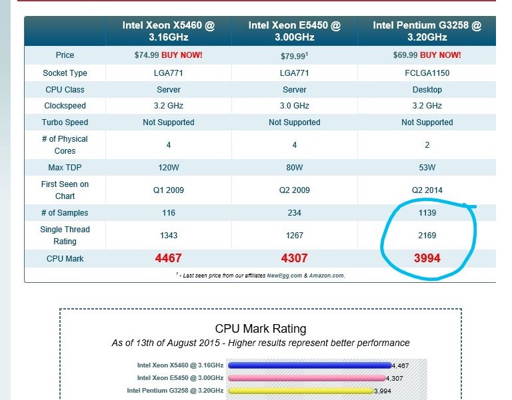Click the Desktop CPU class value
512x400 pixels.
427,90
